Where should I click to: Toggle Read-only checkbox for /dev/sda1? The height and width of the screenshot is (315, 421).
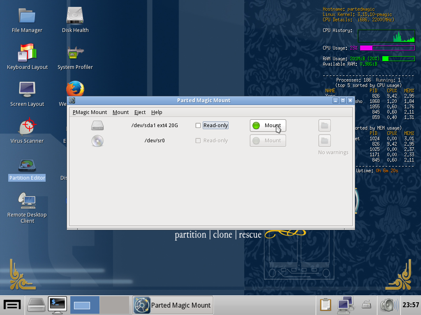tap(198, 126)
